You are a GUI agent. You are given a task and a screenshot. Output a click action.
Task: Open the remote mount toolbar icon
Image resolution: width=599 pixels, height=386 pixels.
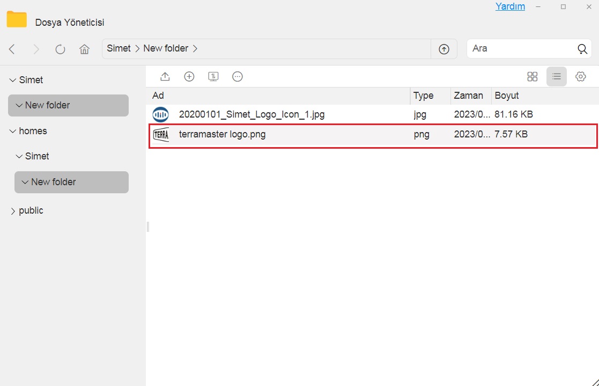[x=213, y=77]
